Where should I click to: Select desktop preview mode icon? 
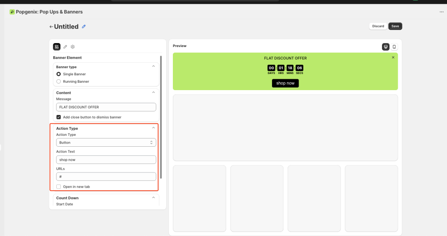coord(386,47)
